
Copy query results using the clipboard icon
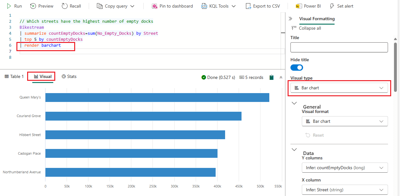pos(271,77)
